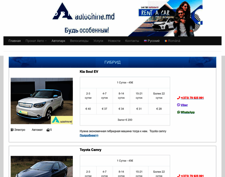Open the Новости menu item

pyautogui.click(x=114, y=41)
